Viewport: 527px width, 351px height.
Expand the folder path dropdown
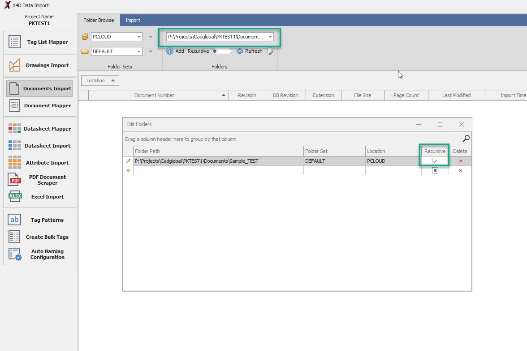(x=270, y=37)
